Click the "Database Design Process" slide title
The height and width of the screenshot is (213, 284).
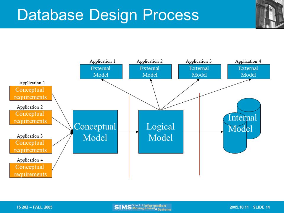coord(108,15)
